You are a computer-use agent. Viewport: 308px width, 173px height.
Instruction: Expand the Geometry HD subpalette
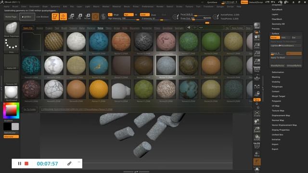(278, 24)
